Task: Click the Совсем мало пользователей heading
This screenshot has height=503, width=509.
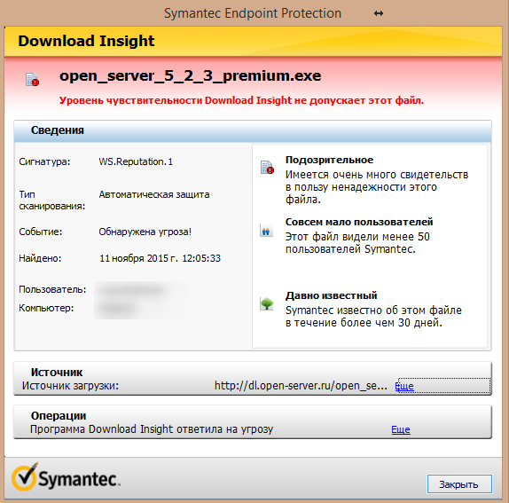Action: [359, 222]
